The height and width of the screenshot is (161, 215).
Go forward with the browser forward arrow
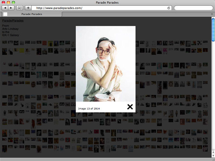(x=11, y=8)
